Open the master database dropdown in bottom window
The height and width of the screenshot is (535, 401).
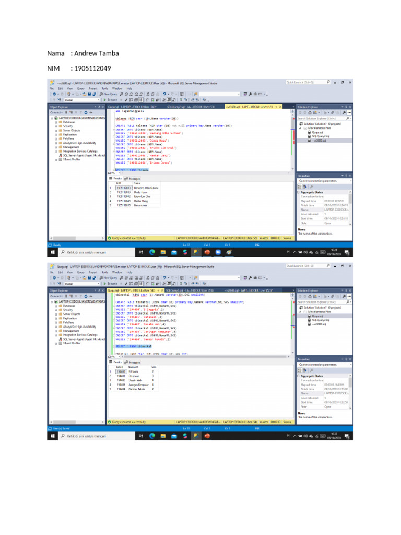pos(81,284)
